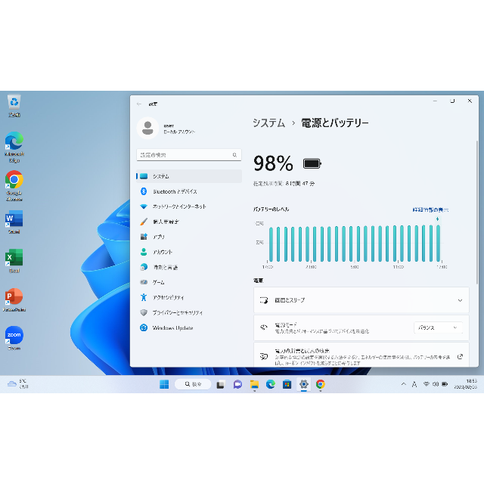484x484 pixels.
Task: Open Microsoft Store from the taskbar
Action: coord(287,385)
